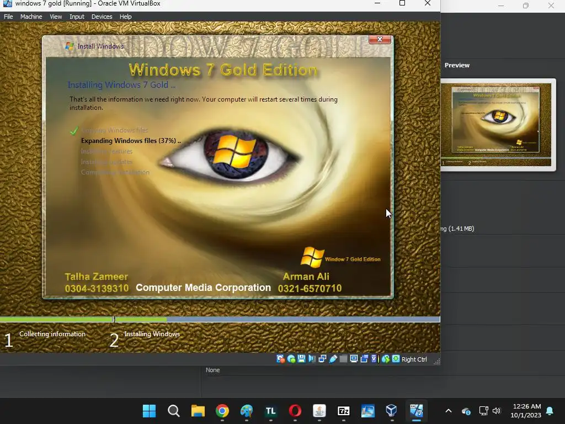Click the (1.41 MB) text in background window
565x424 pixels.
coord(461,229)
